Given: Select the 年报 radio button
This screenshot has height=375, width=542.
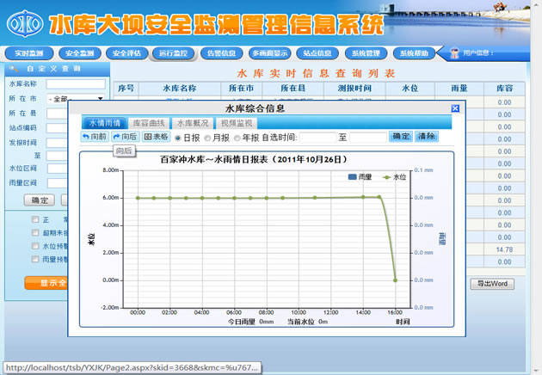Looking at the screenshot, I should (x=235, y=138).
